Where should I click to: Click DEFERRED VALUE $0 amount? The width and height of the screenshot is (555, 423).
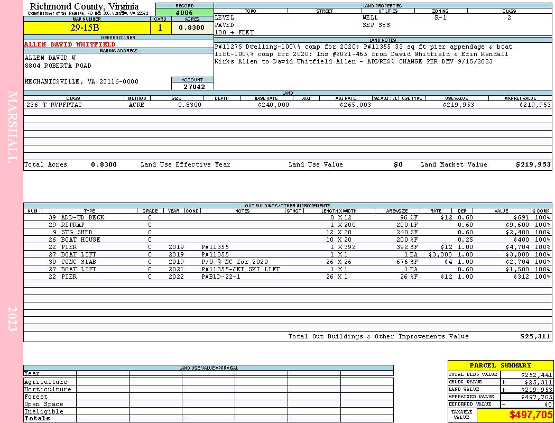(548, 404)
